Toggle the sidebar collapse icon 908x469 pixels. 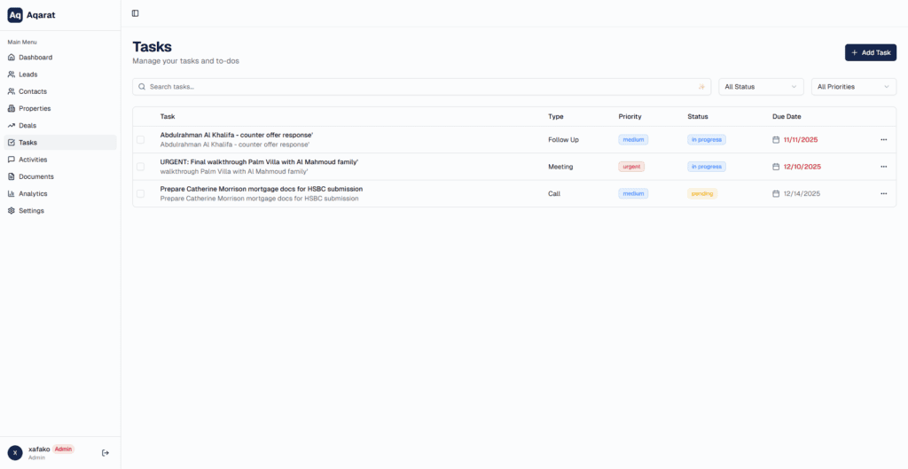135,13
